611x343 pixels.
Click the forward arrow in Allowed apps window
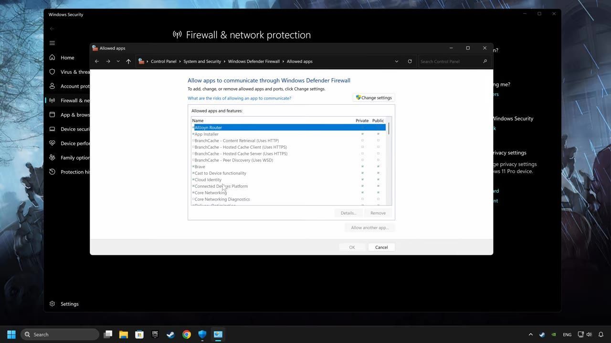[x=108, y=61]
